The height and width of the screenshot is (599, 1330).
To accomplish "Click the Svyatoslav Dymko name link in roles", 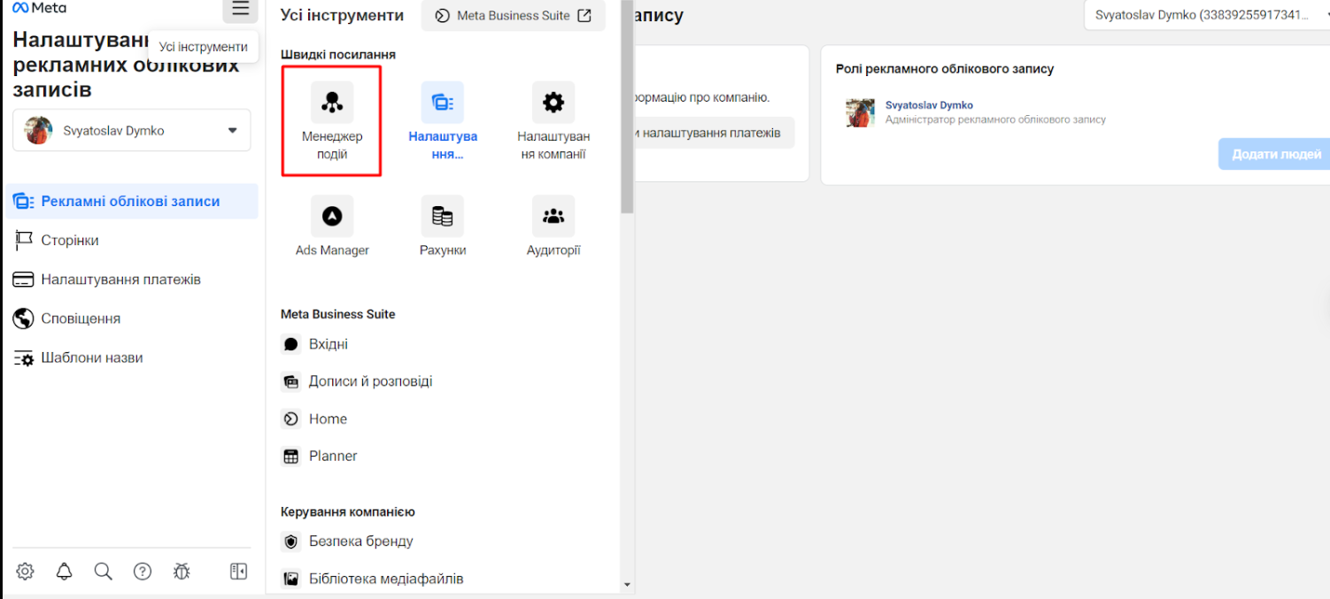I will pyautogui.click(x=929, y=105).
